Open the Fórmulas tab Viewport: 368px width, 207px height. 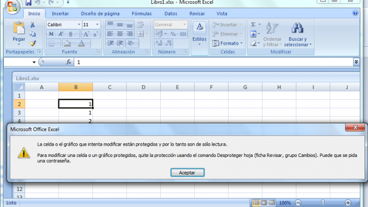(142, 14)
